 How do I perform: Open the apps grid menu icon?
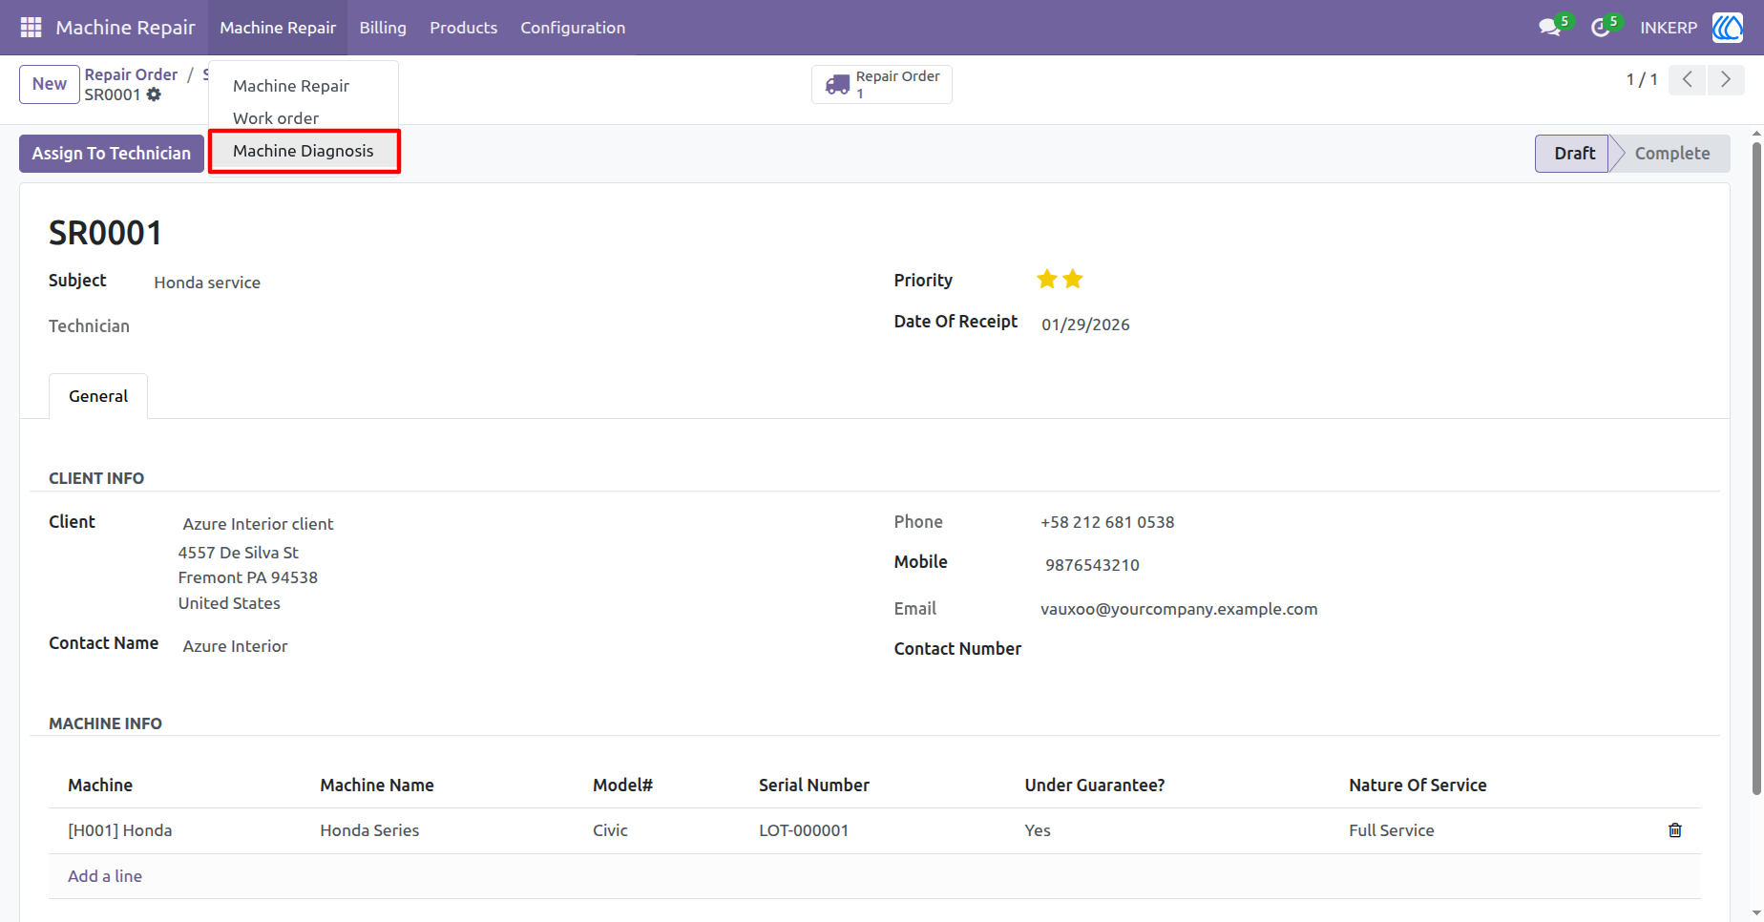click(31, 28)
